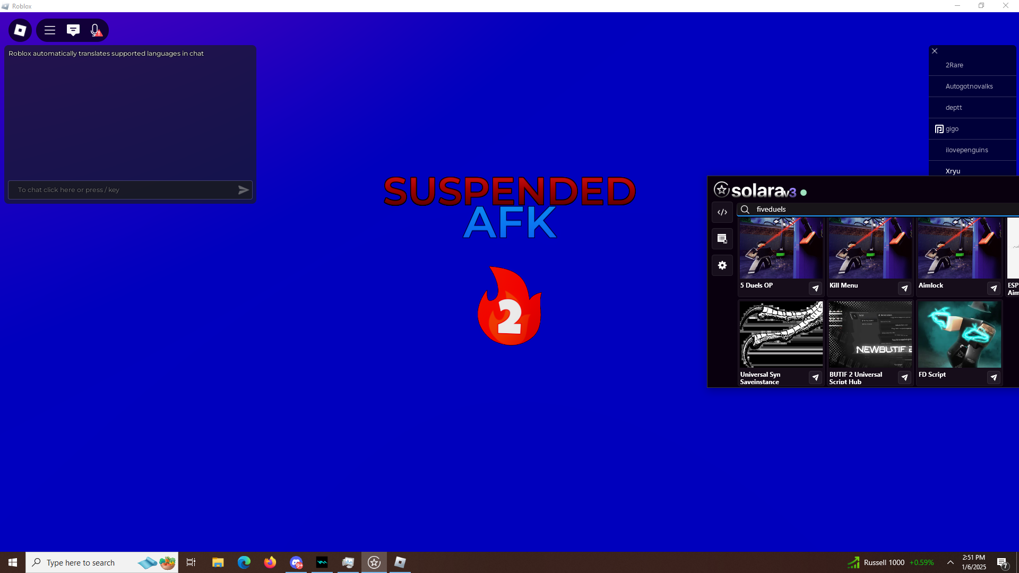
Task: Show hidden system tray icons
Action: coord(951,562)
